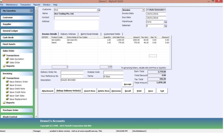The height and width of the screenshot is (134, 224).
Task: Click the Your Reference No field
Action: click(x=72, y=76)
